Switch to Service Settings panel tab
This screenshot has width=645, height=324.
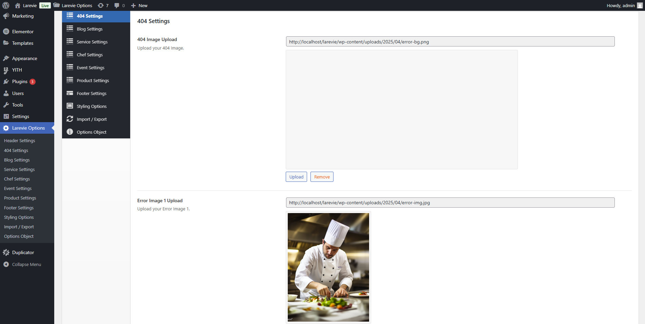[x=96, y=42]
